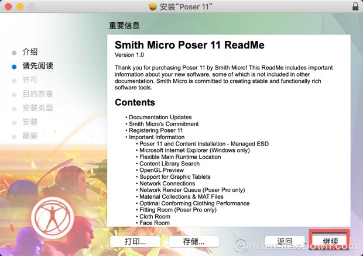Minimize the installer with yellow button
Image resolution: width=363 pixels, height=256 pixels.
(x=20, y=6)
